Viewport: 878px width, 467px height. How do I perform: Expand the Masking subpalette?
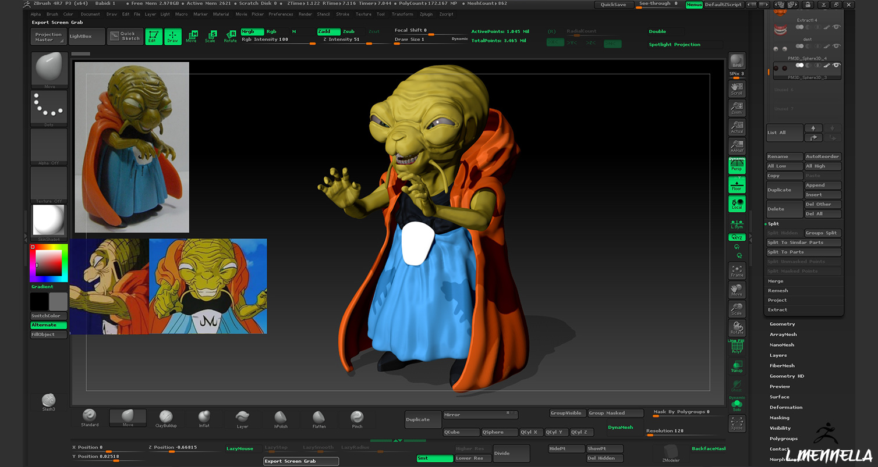(780, 418)
